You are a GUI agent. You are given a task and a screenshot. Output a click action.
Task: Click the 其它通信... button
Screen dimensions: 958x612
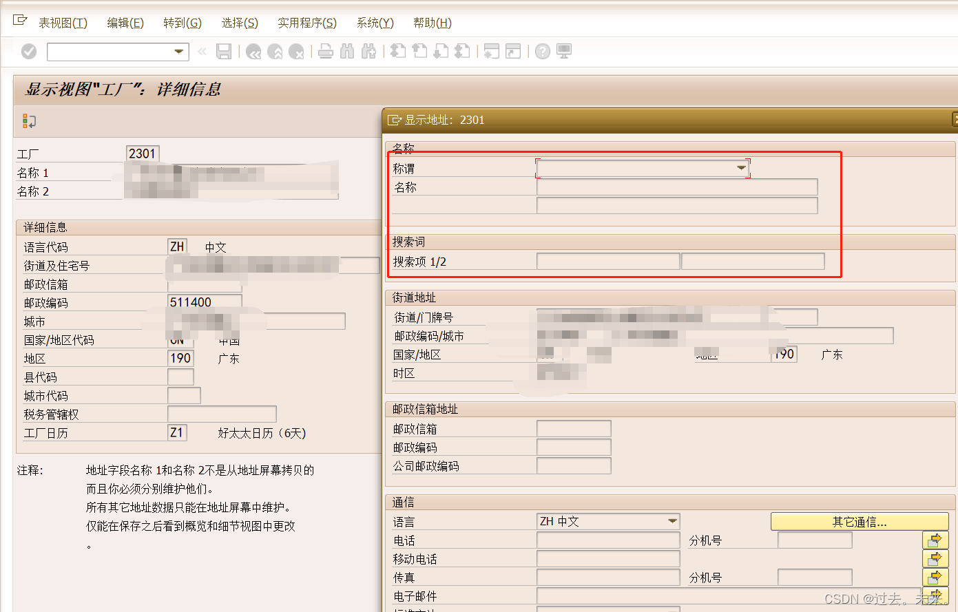(860, 522)
